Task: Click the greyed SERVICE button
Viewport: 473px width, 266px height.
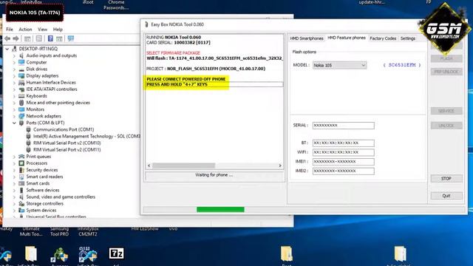Action: coord(446,111)
